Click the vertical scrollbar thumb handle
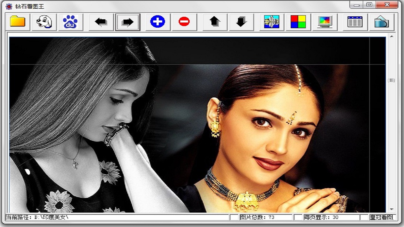404x227 pixels. pos(391,80)
